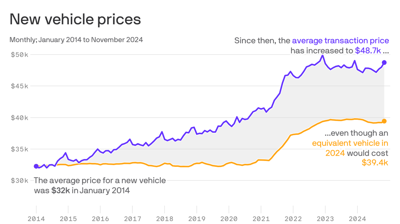Click the $35k y-axis label
Screen dimensions: 400x224
click(20, 149)
